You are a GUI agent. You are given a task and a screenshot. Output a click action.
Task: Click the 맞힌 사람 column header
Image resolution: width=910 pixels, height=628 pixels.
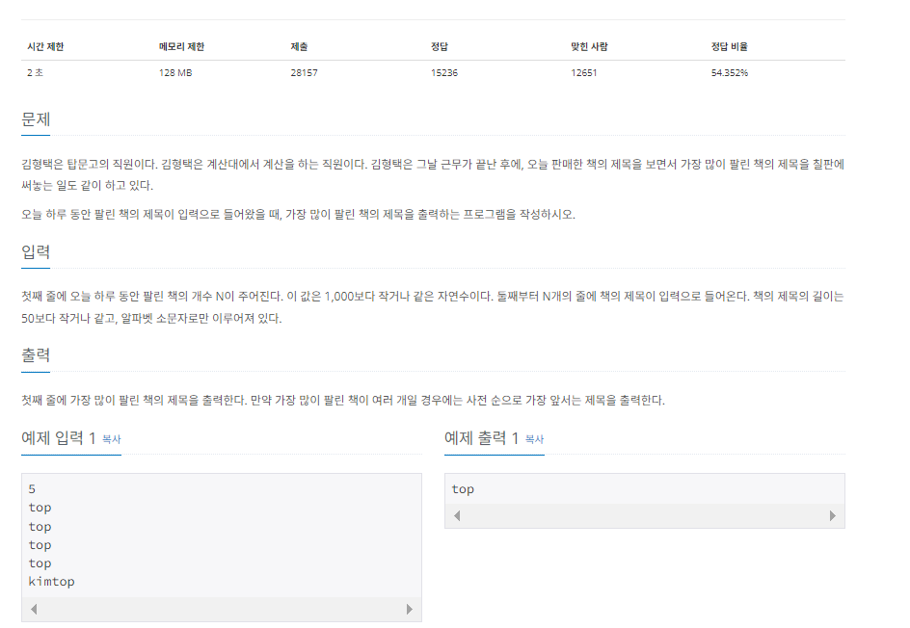coord(589,46)
